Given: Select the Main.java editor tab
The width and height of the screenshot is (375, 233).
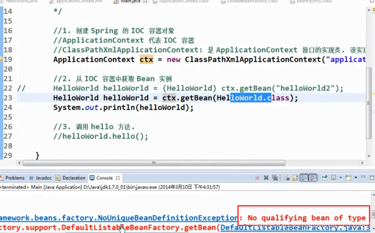Looking at the screenshot, I should (x=130, y=1).
